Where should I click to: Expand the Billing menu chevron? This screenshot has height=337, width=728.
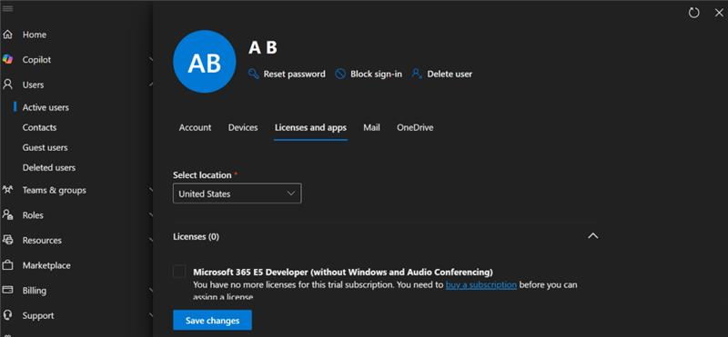point(151,290)
